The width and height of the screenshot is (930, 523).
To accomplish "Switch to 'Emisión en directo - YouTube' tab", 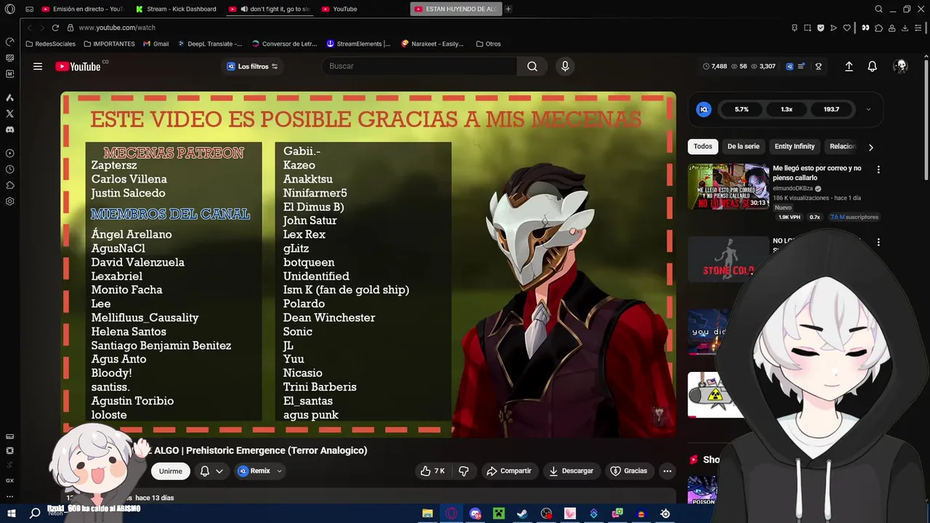I will pyautogui.click(x=82, y=9).
